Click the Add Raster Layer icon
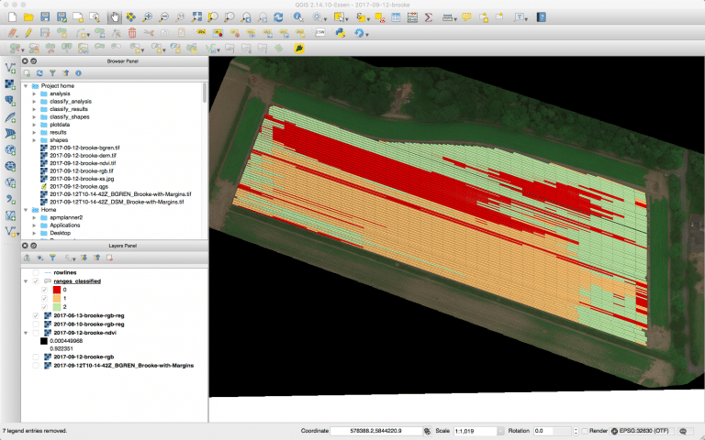 click(11, 84)
